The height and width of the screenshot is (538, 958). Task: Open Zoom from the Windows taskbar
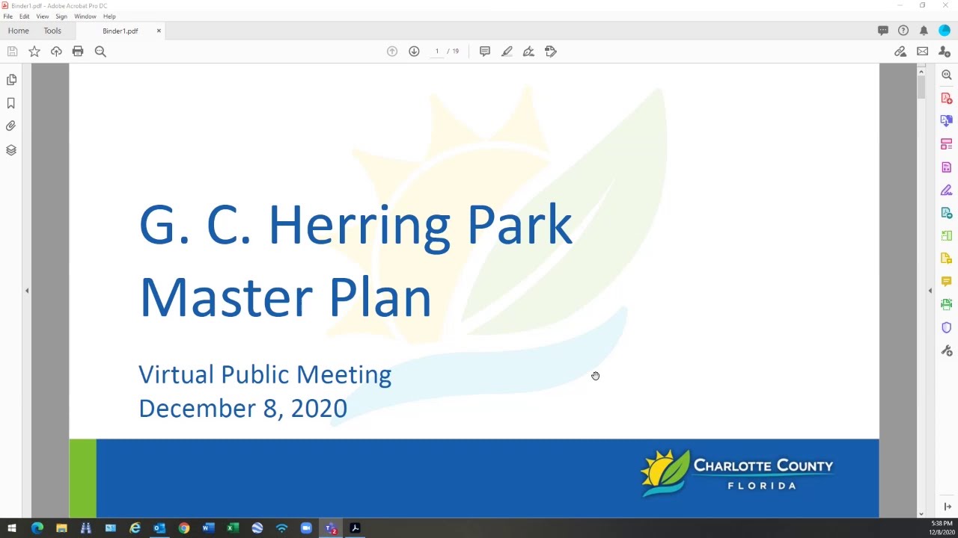306,528
